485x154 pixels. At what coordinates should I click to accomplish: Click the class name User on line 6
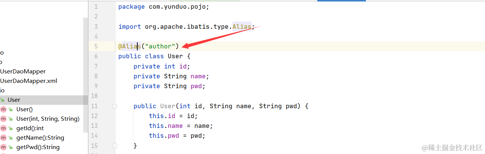pyautogui.click(x=175, y=56)
